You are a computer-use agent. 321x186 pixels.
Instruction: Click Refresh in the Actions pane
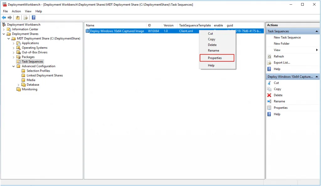tap(279, 56)
